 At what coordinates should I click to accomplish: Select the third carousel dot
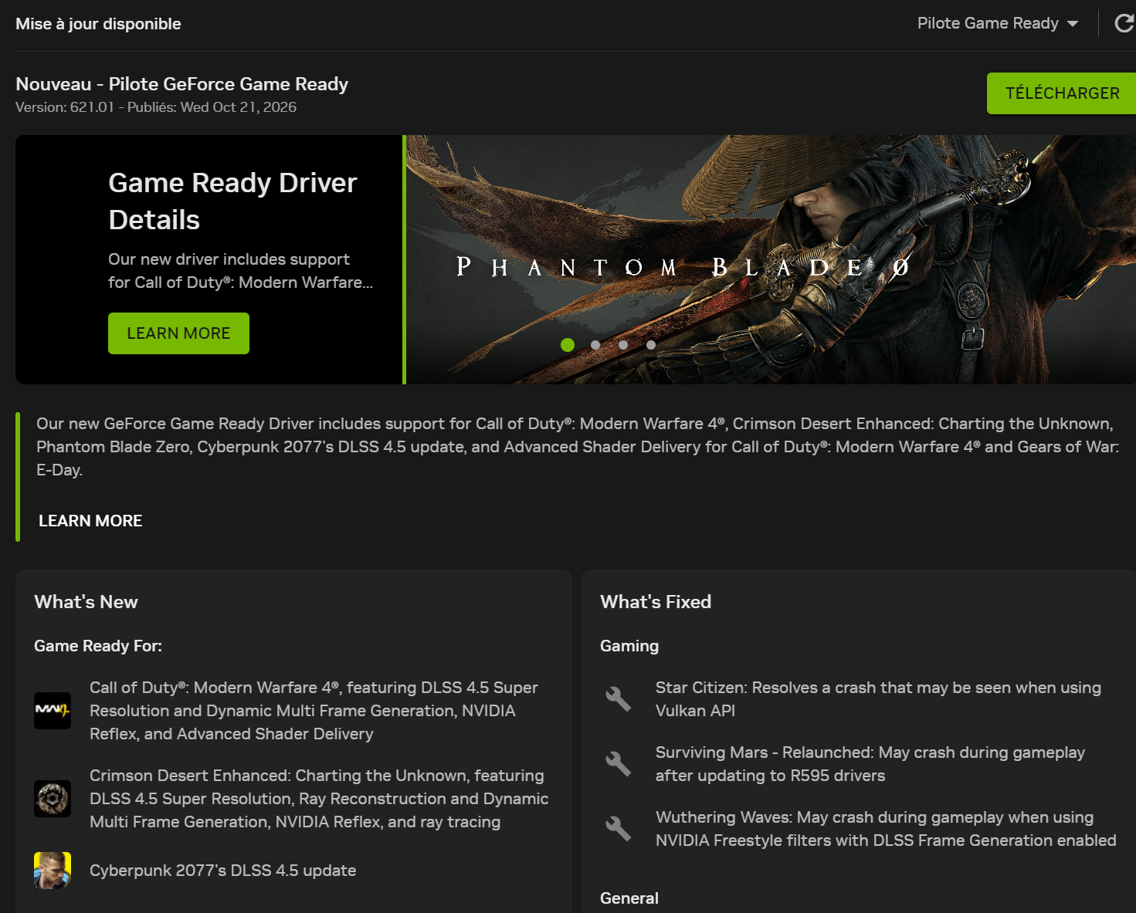click(x=623, y=345)
